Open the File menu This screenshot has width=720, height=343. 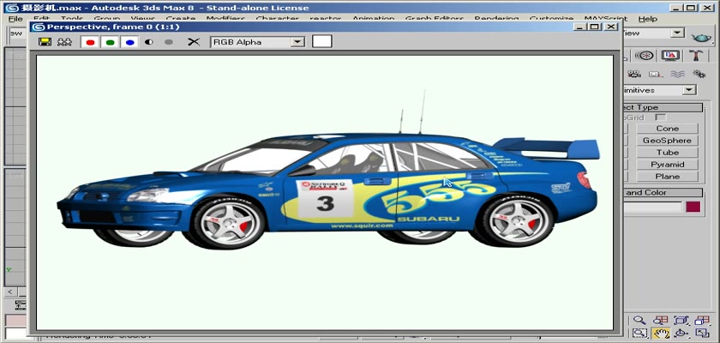pyautogui.click(x=15, y=19)
